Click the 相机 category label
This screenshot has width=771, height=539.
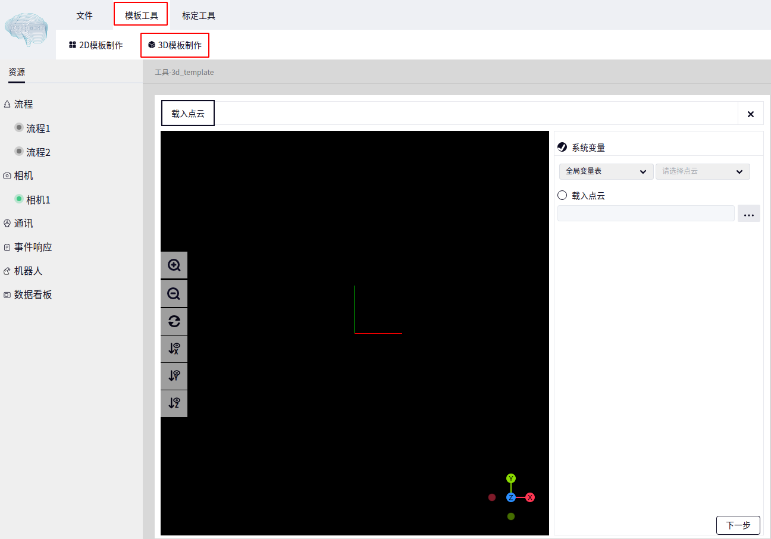24,176
